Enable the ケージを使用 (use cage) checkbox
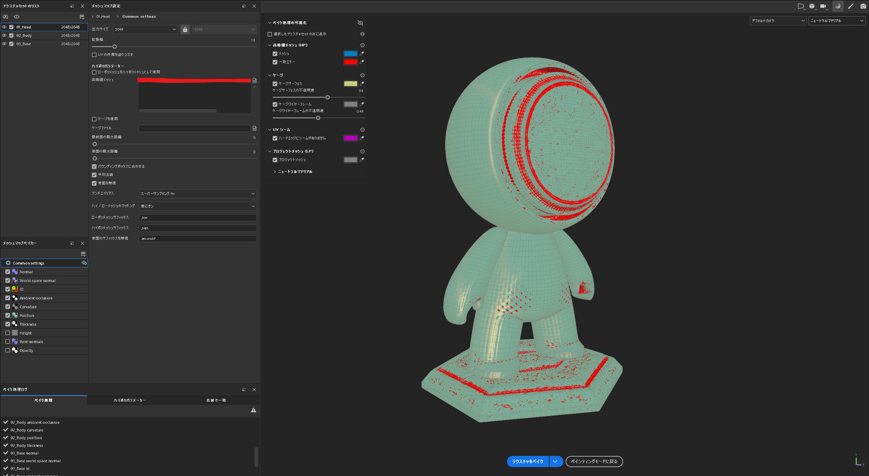The image size is (869, 476). click(94, 119)
